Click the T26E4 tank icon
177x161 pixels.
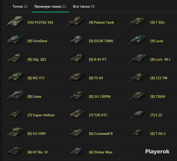pyautogui.click(x=137, y=96)
